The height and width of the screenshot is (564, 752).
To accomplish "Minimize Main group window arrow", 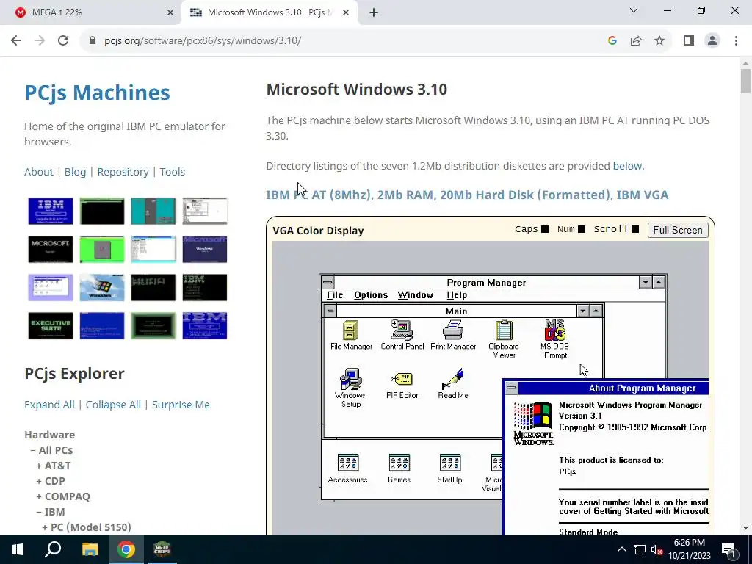I will [582, 311].
